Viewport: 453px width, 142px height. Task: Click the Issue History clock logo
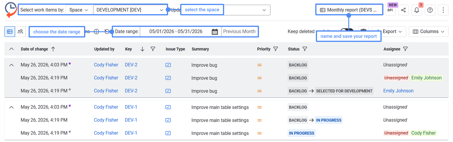11,10
